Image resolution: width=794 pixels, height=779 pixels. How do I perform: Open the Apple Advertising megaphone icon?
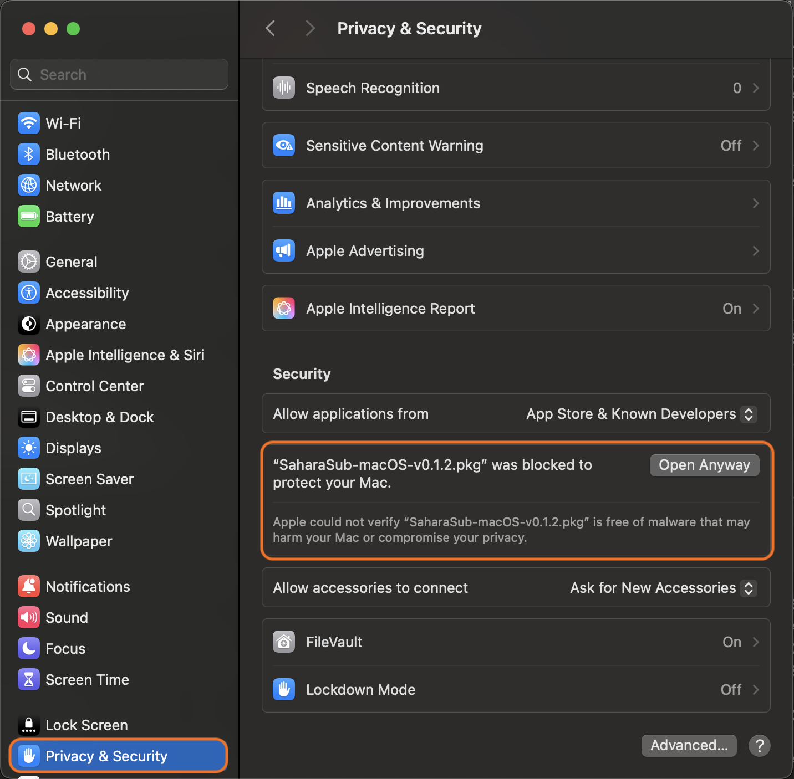(x=283, y=250)
